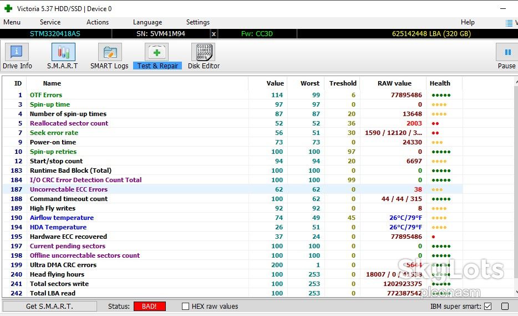Select Current pending sectors row
Viewport: 518px width, 316px height.
(x=232, y=246)
